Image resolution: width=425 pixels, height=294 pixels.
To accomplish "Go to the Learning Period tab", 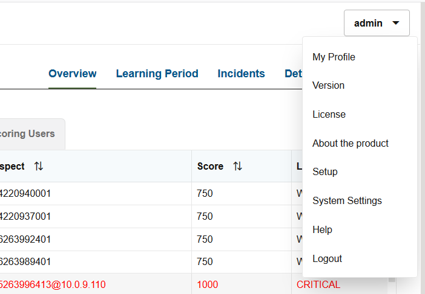I will point(157,74).
